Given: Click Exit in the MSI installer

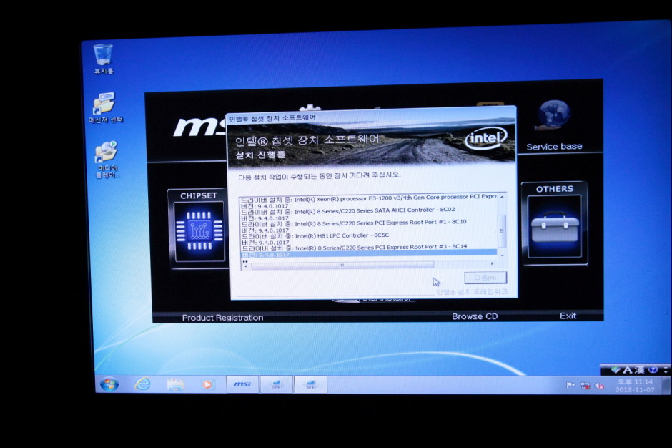Looking at the screenshot, I should [568, 316].
